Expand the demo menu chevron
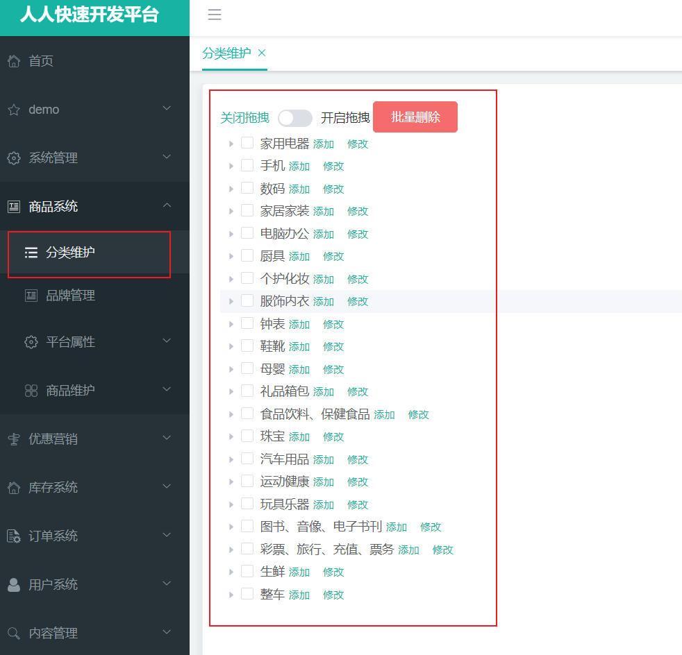Screen dimensions: 682x655 (x=167, y=108)
